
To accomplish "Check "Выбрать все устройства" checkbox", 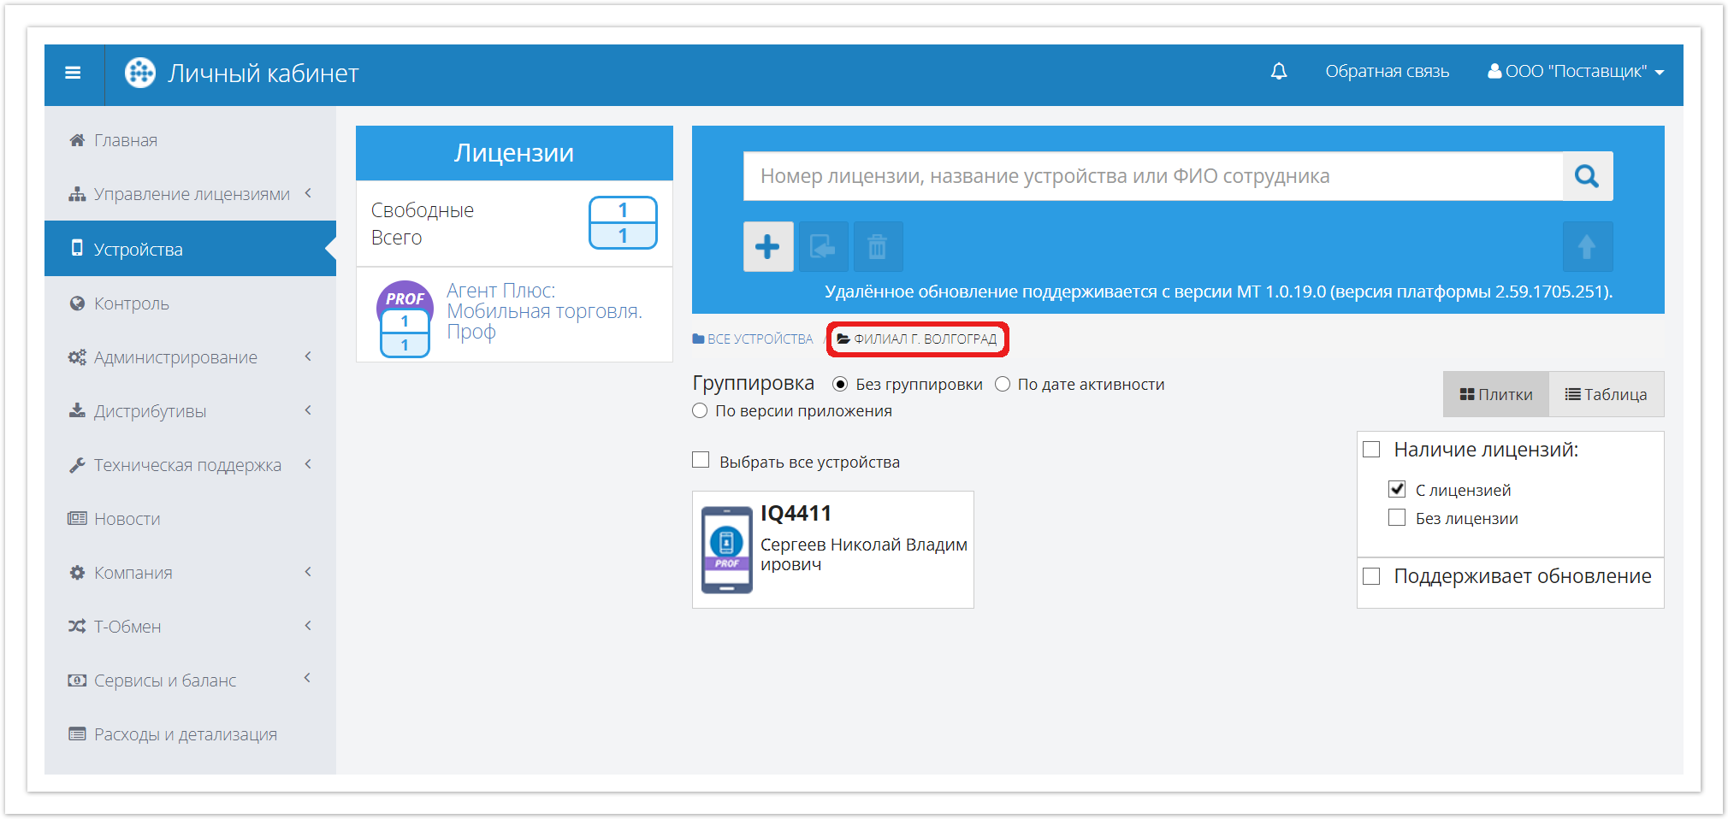I will (701, 461).
